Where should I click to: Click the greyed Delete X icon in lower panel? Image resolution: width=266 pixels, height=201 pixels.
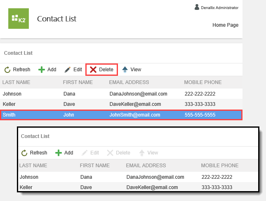click(x=110, y=153)
